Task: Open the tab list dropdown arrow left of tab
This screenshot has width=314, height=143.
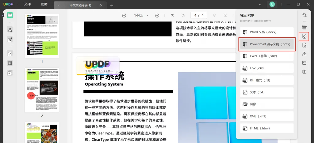Action: (x=59, y=6)
